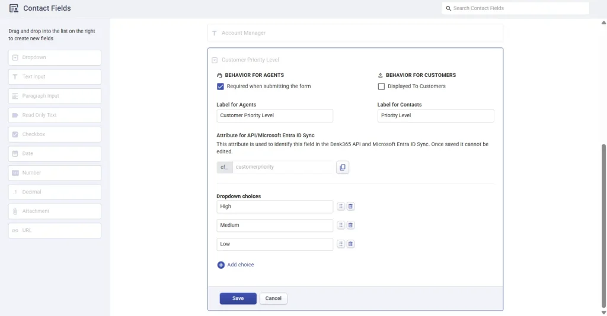Uncheck Required when submitting the form
This screenshot has width=607, height=316.
pyautogui.click(x=221, y=86)
